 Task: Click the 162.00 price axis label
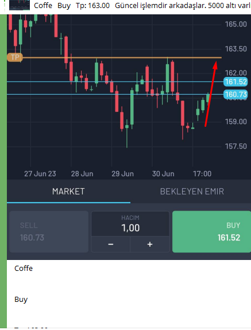(x=236, y=73)
